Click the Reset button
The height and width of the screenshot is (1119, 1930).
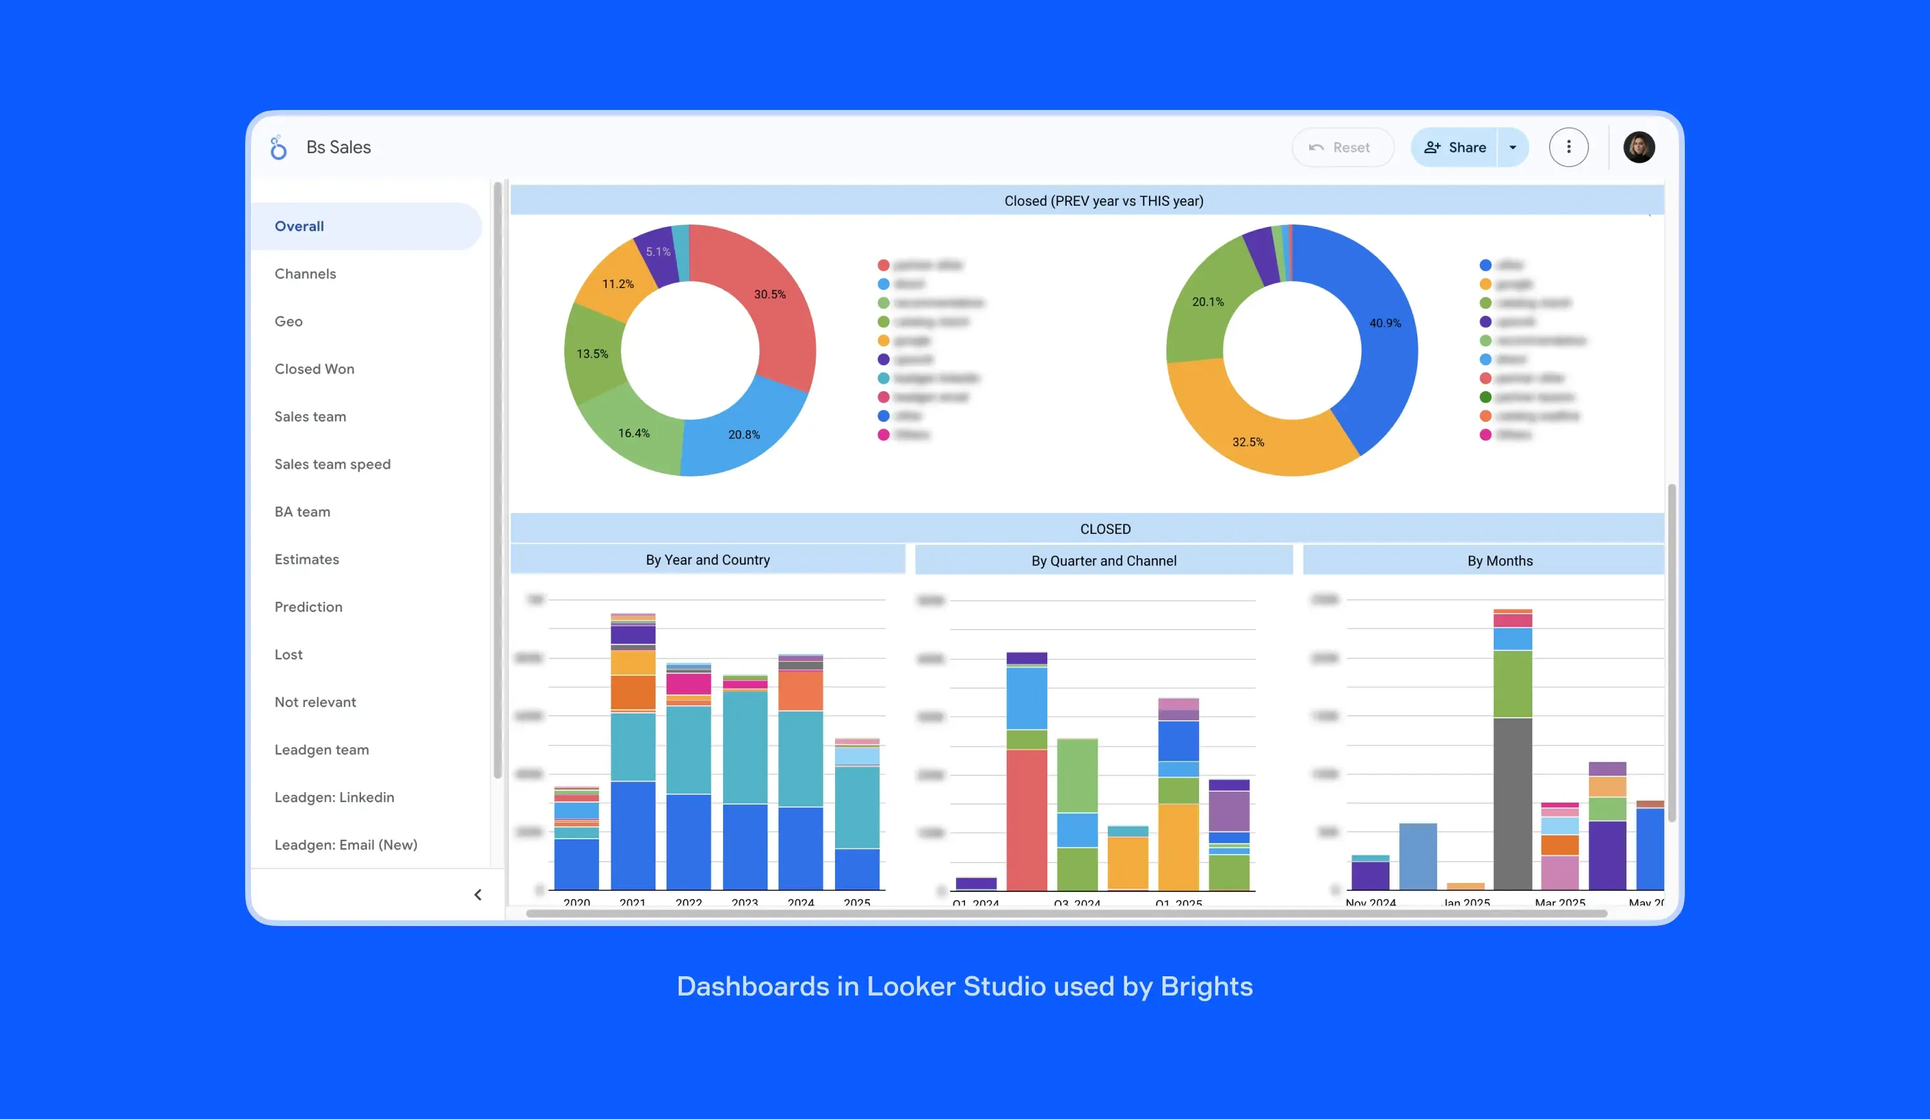[x=1342, y=147]
